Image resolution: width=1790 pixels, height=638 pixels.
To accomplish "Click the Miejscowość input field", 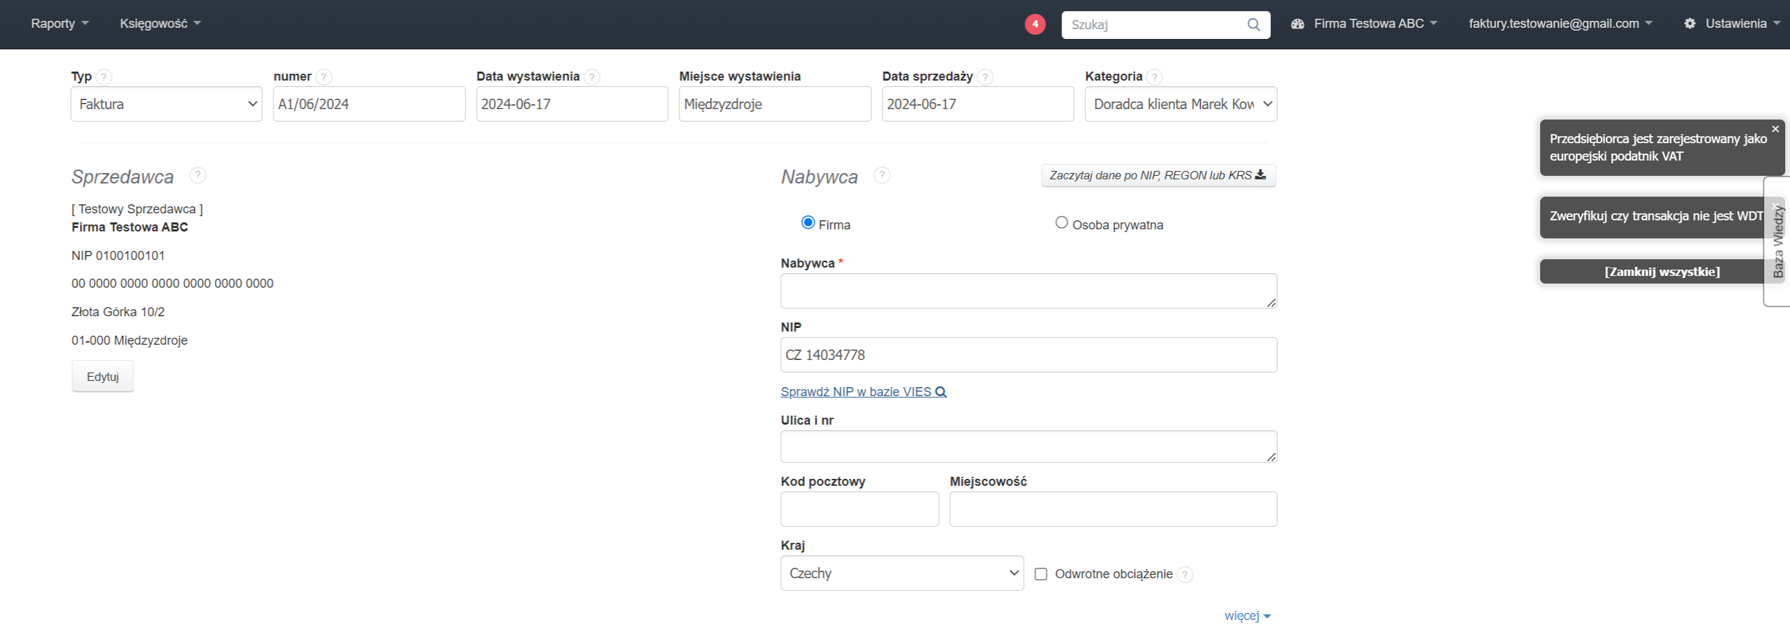I will pos(1113,509).
